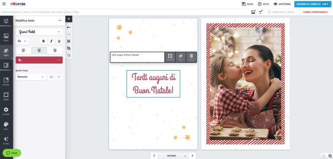This screenshot has width=333, height=159.
Task: Go to the next page arrow
Action: click(193, 156)
